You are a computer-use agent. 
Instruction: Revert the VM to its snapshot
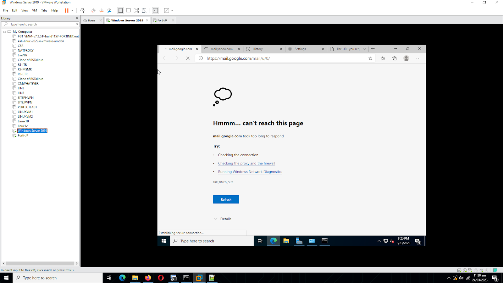[x=101, y=10]
